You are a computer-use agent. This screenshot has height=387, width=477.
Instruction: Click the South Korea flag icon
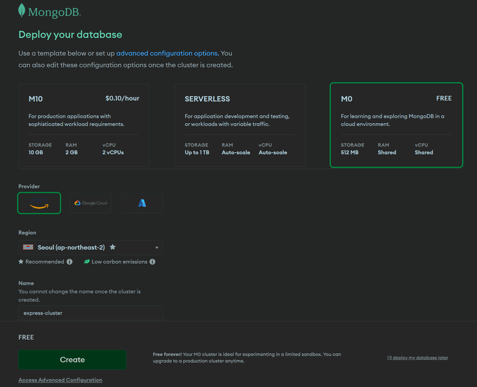[x=29, y=247]
